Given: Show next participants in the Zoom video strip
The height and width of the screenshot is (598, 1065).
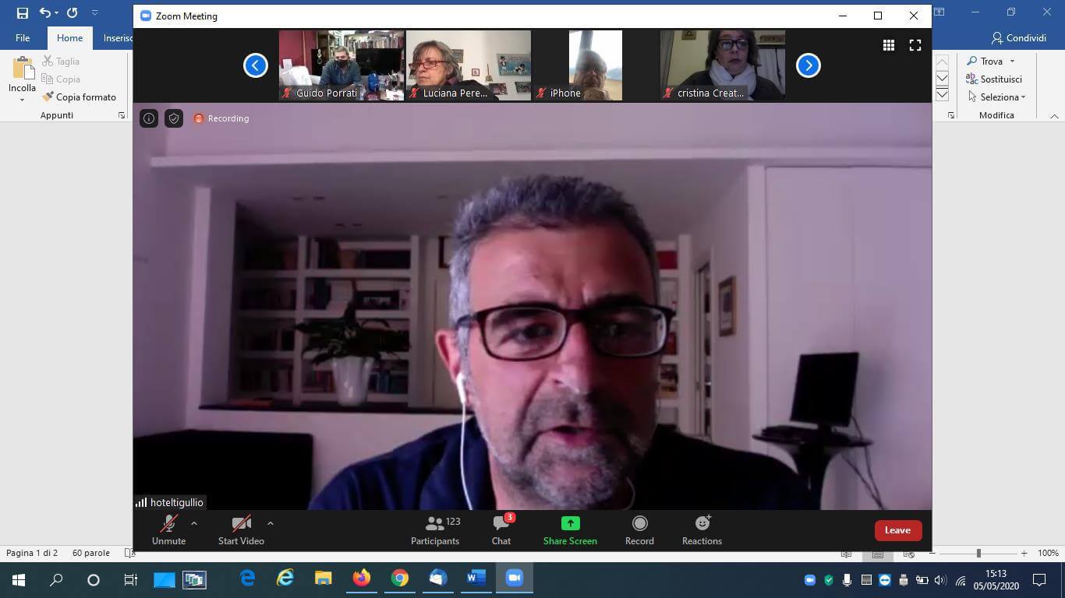Looking at the screenshot, I should (x=808, y=65).
